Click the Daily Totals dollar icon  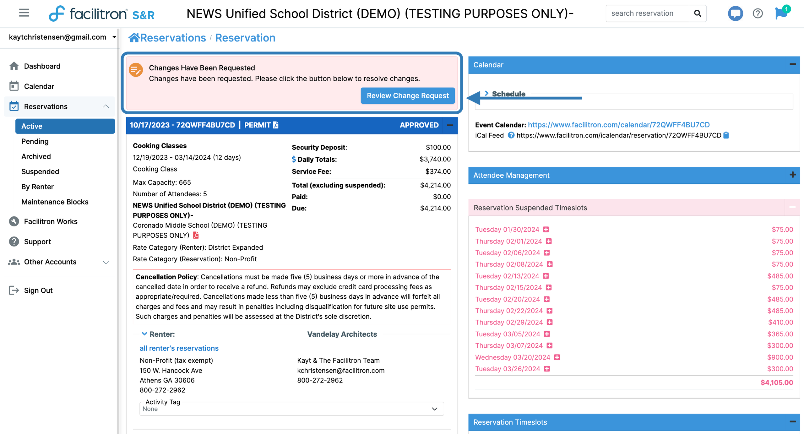point(294,159)
